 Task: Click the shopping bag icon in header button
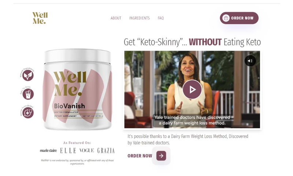click(x=226, y=18)
